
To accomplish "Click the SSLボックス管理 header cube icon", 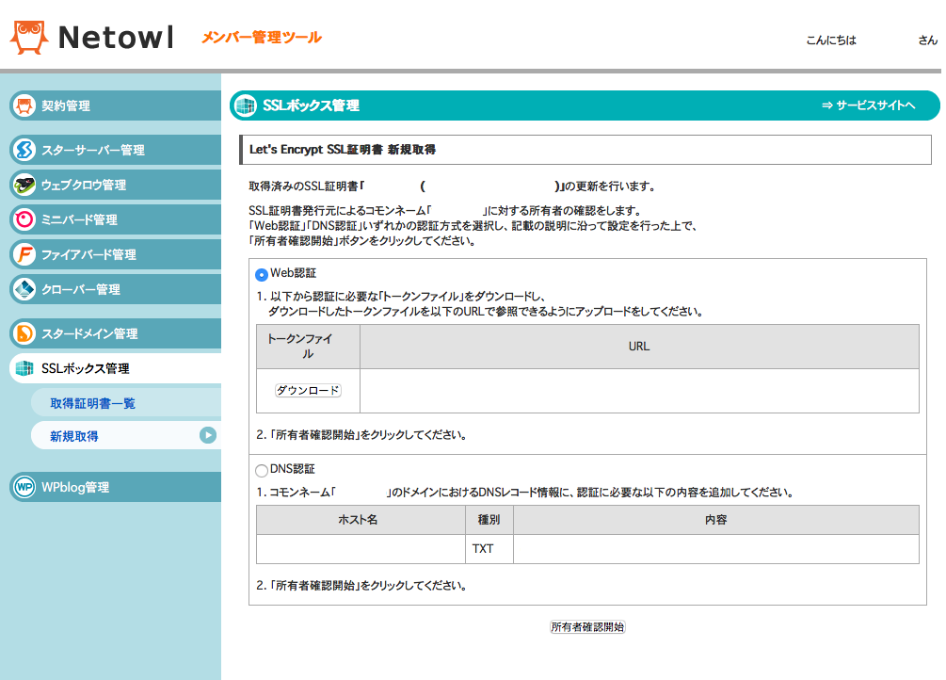I will click(x=245, y=105).
